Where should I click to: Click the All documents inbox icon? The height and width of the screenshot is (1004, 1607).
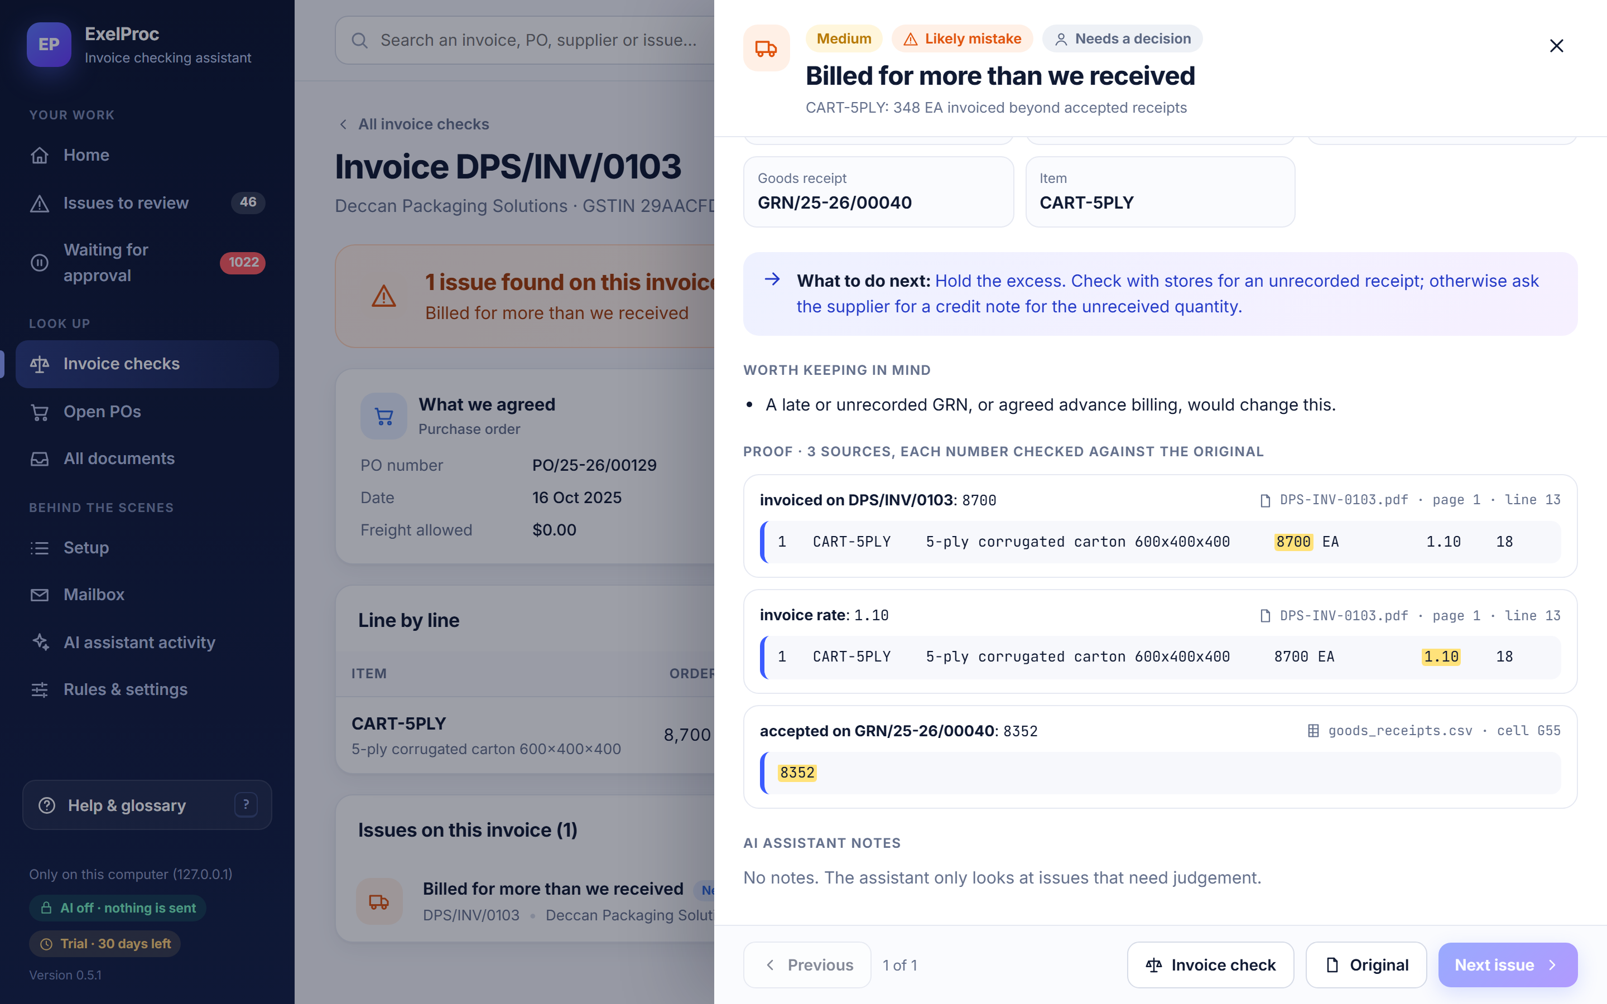pyautogui.click(x=39, y=459)
